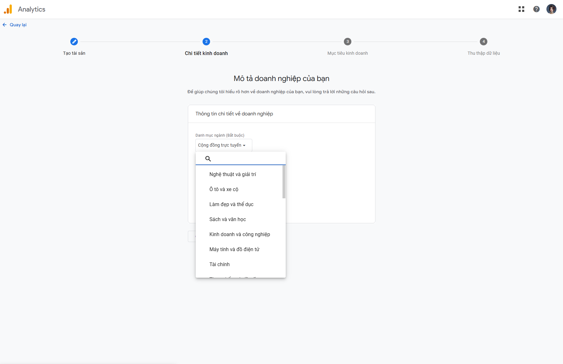Open the account profile avatar

pyautogui.click(x=551, y=9)
